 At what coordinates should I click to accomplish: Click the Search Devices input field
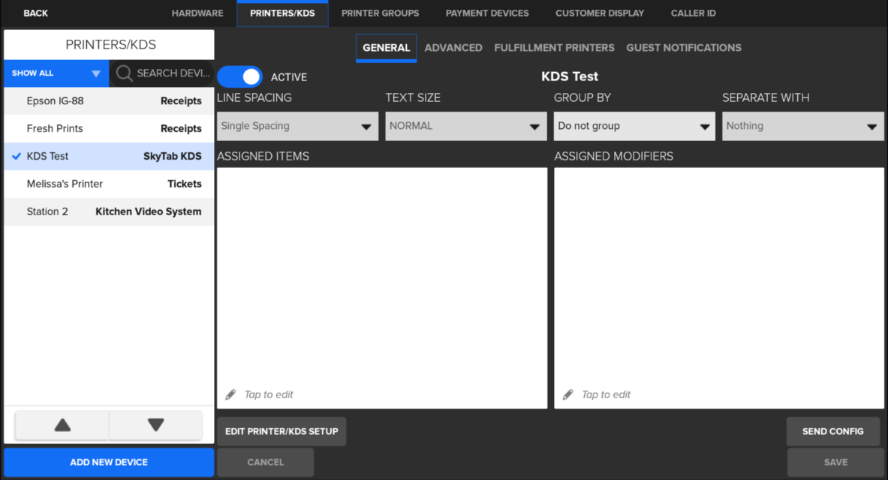[173, 73]
